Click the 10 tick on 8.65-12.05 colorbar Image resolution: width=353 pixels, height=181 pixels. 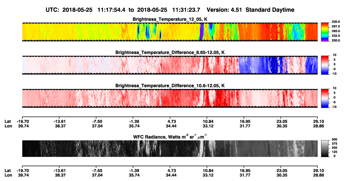[334, 55]
